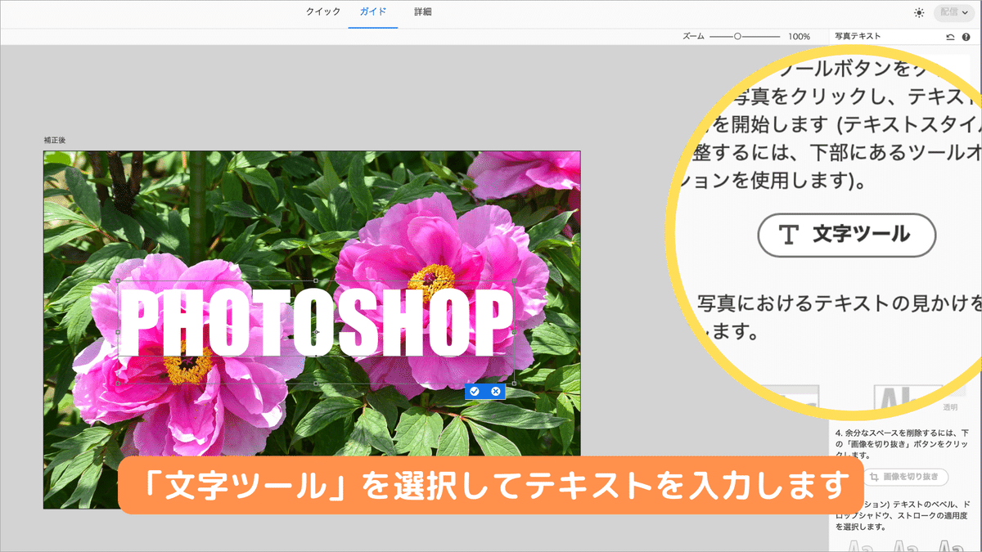Click the 100% zoom value

point(800,37)
